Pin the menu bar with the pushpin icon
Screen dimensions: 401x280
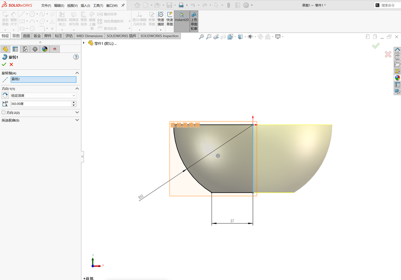coord(123,5)
